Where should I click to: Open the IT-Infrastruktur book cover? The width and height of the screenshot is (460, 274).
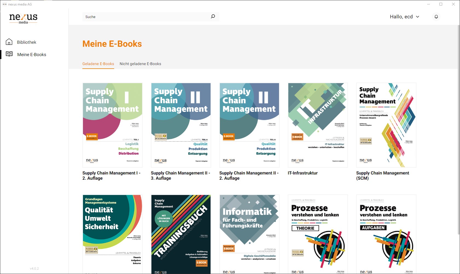[x=318, y=125]
